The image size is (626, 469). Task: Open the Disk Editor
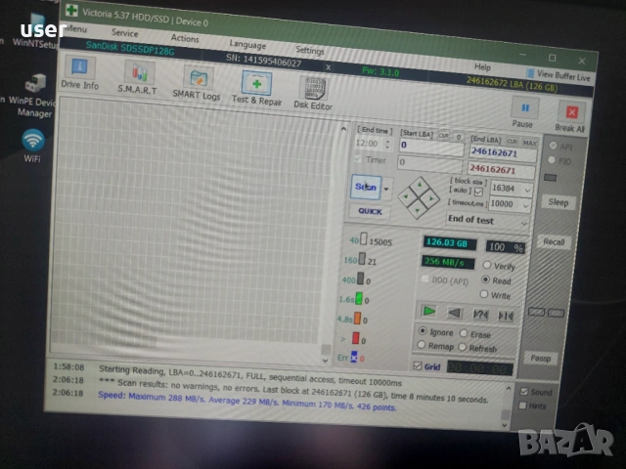(313, 93)
